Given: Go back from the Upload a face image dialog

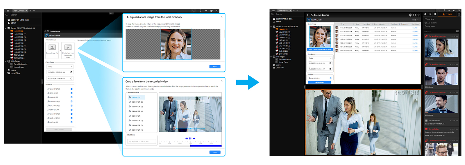Looking at the screenshot, I should (128, 17).
